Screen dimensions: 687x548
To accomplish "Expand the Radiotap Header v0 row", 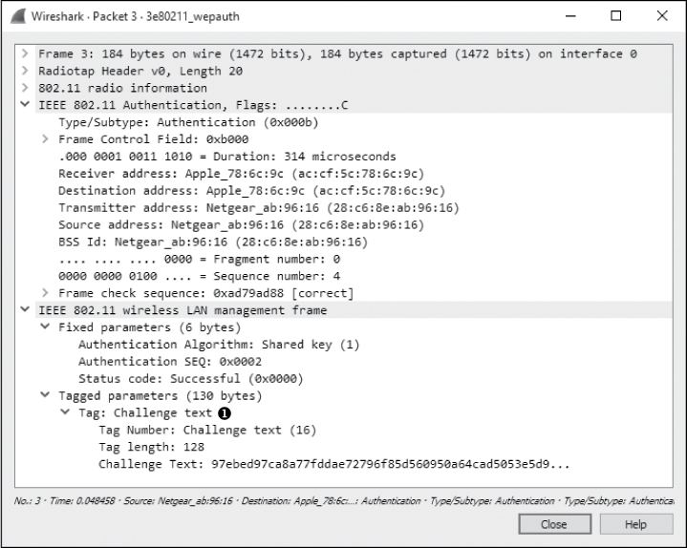I will (x=25, y=71).
